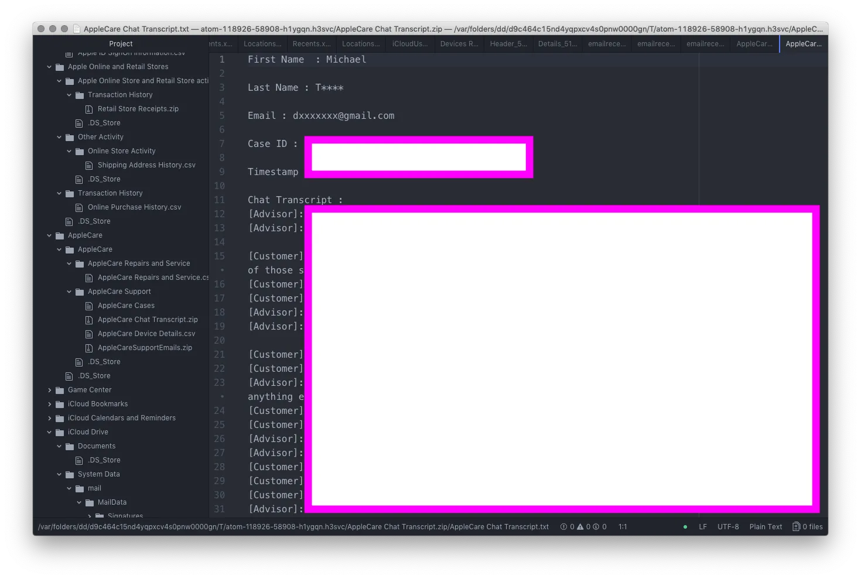This screenshot has height=579, width=861.
Task: Switch to the iCloudUs... tab
Action: pyautogui.click(x=410, y=44)
